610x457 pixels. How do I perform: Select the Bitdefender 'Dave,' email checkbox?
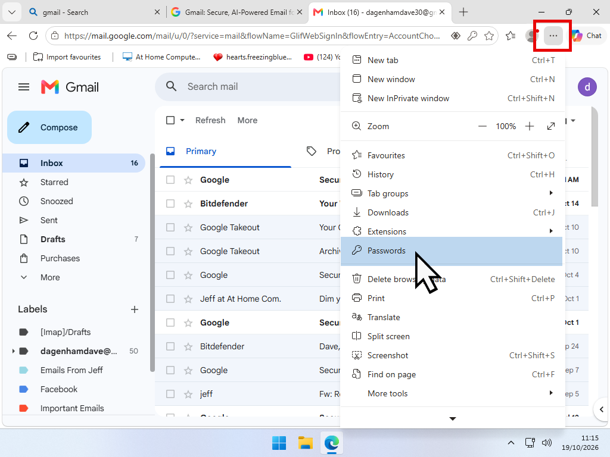point(170,346)
